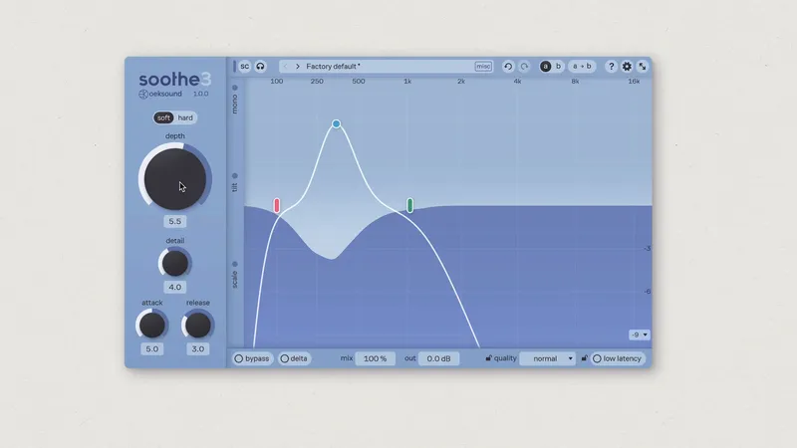797x448 pixels.
Task: Toggle delta listening
Action: 294,358
